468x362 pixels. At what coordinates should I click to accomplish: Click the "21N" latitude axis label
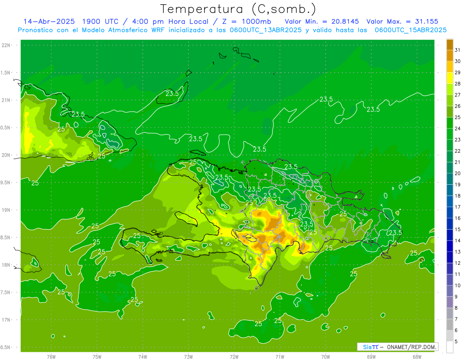coord(6,100)
